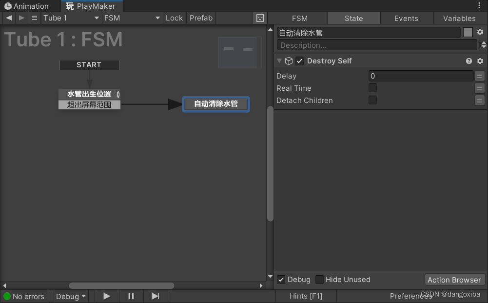This screenshot has height=303, width=488.
Task: Click the Play button in the bottom bar
Action: (106, 296)
